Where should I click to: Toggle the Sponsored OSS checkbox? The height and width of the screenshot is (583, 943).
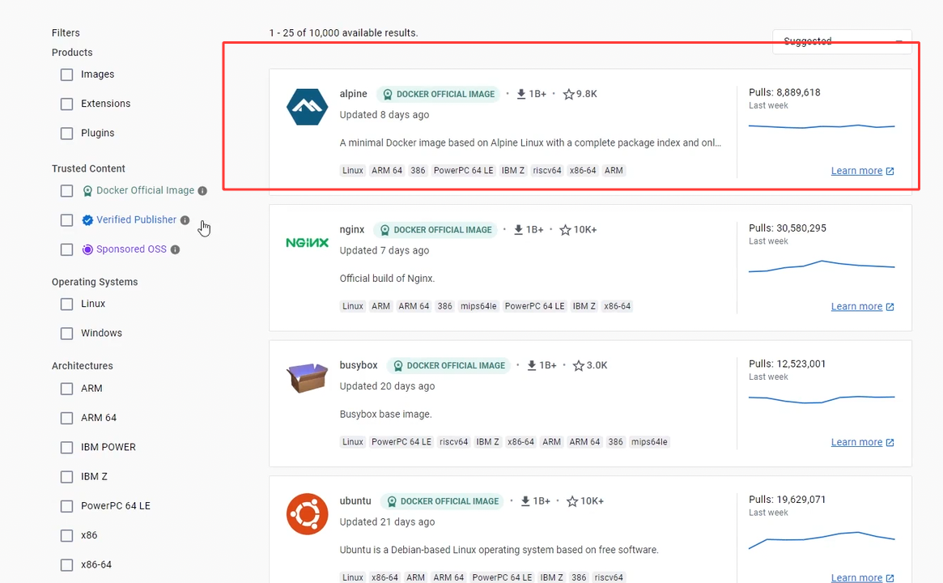click(x=66, y=249)
